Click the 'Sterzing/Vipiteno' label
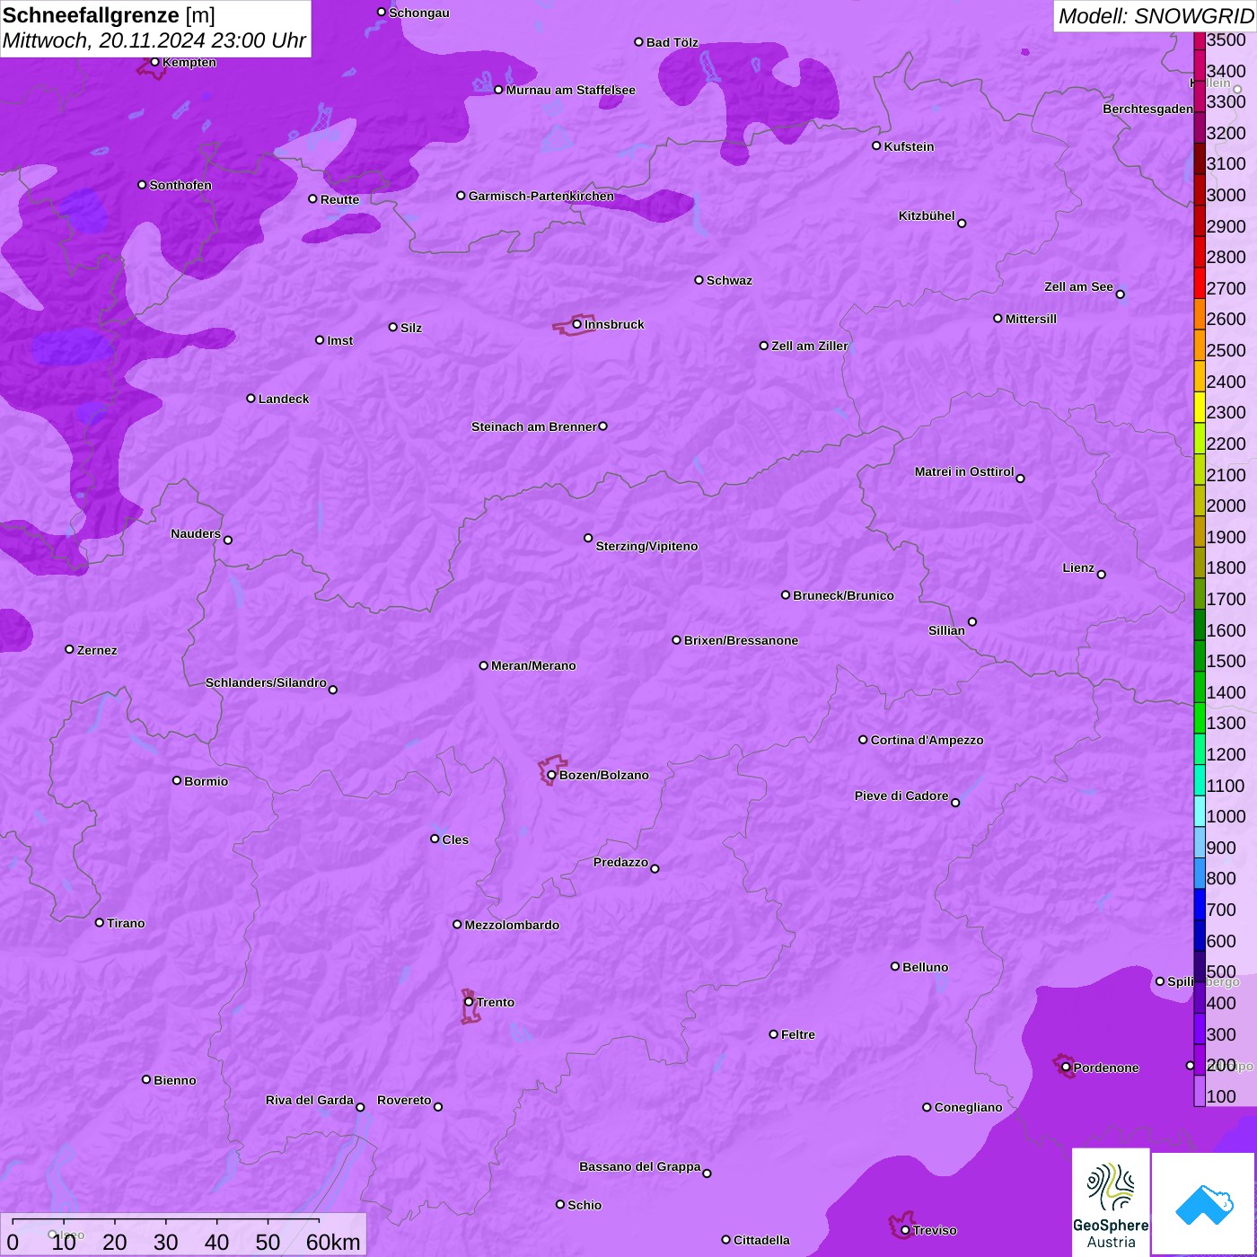Viewport: 1257px width, 1257px height. pos(647,546)
